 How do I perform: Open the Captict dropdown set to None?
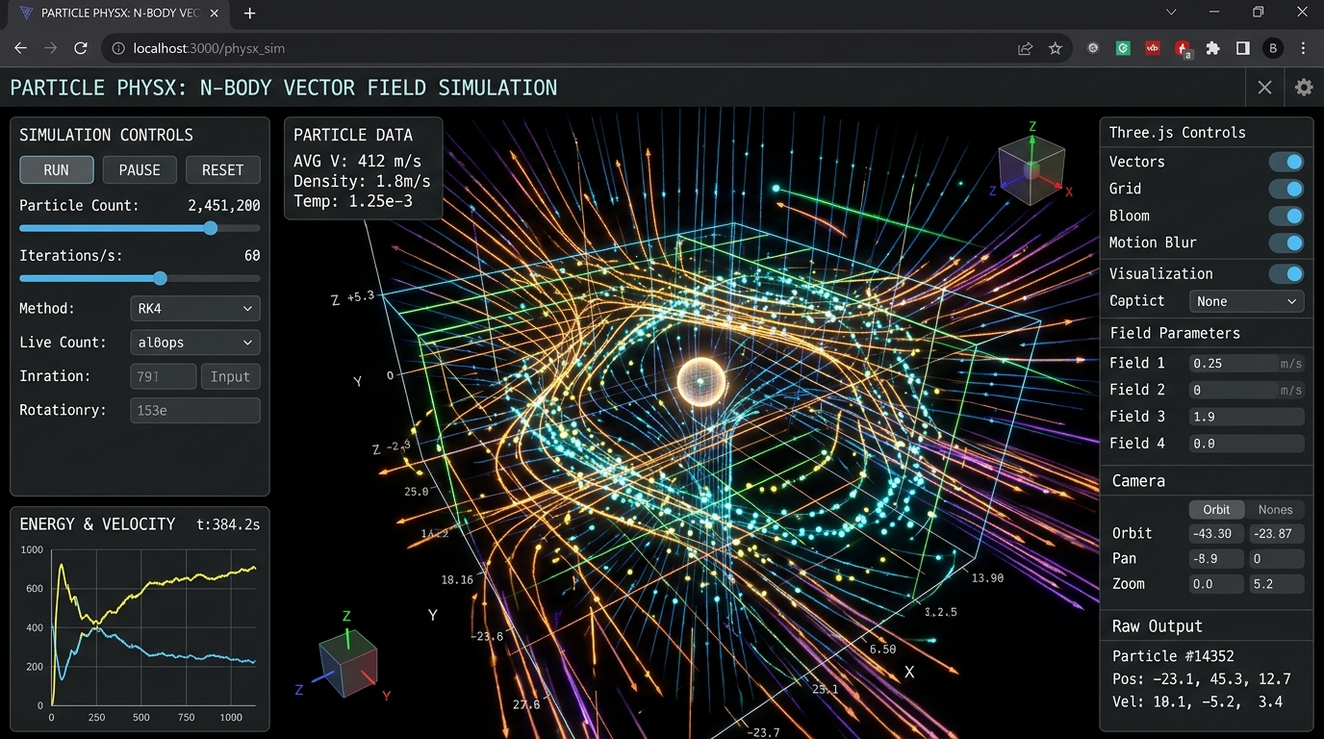[1246, 301]
